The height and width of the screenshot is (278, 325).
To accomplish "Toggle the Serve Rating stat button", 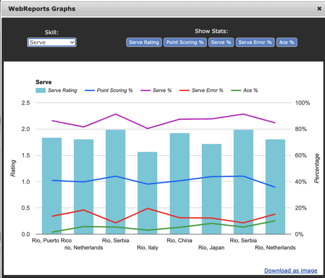I will tap(144, 43).
